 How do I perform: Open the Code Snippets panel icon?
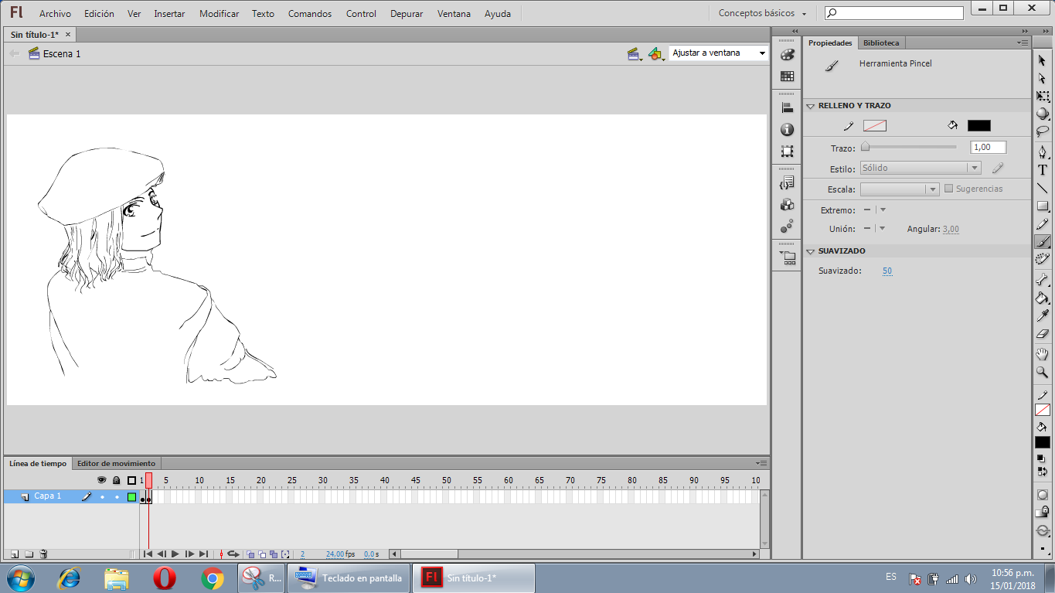[787, 183]
